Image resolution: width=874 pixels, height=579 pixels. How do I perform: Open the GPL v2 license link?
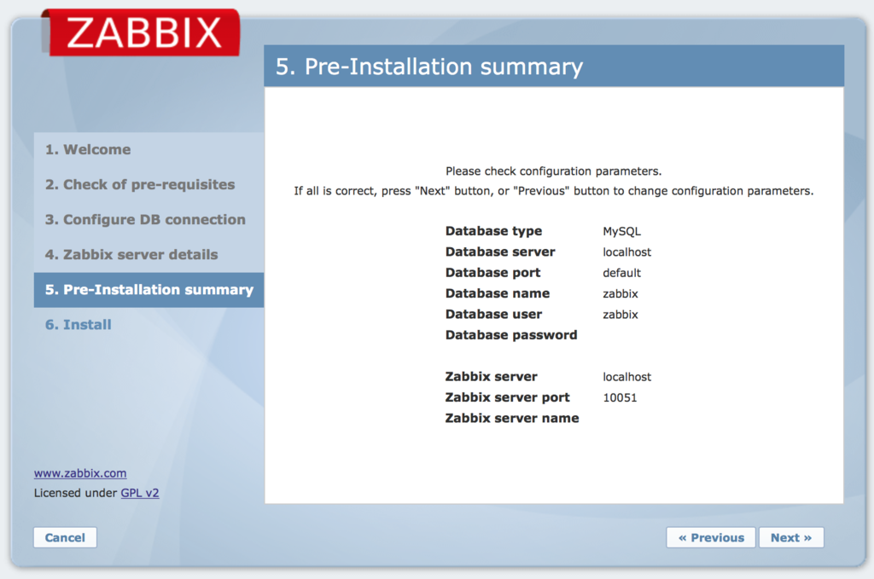coord(140,493)
